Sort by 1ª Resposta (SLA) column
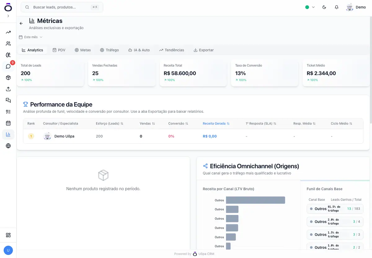Screen dimensions: 372x258 261,124
